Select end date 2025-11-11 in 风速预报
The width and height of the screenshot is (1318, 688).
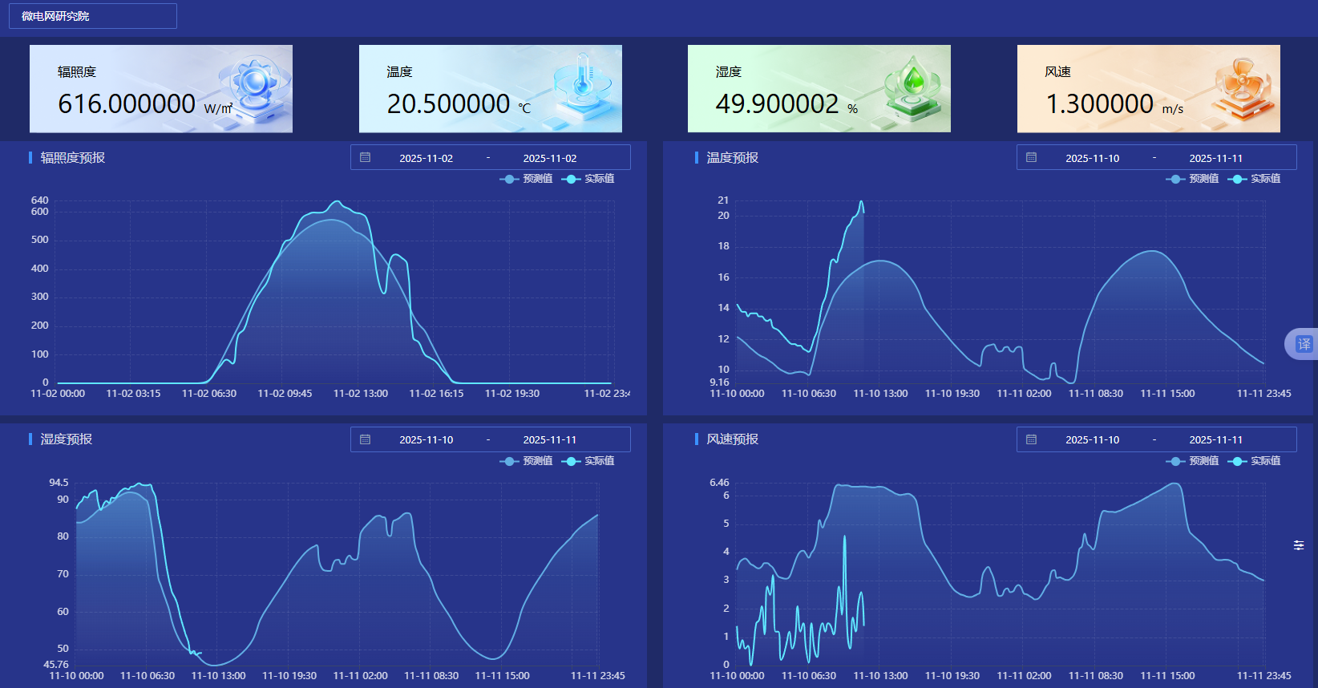(x=1216, y=439)
